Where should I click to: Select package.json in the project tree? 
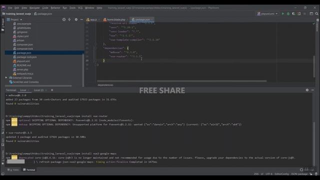click(x=24, y=53)
